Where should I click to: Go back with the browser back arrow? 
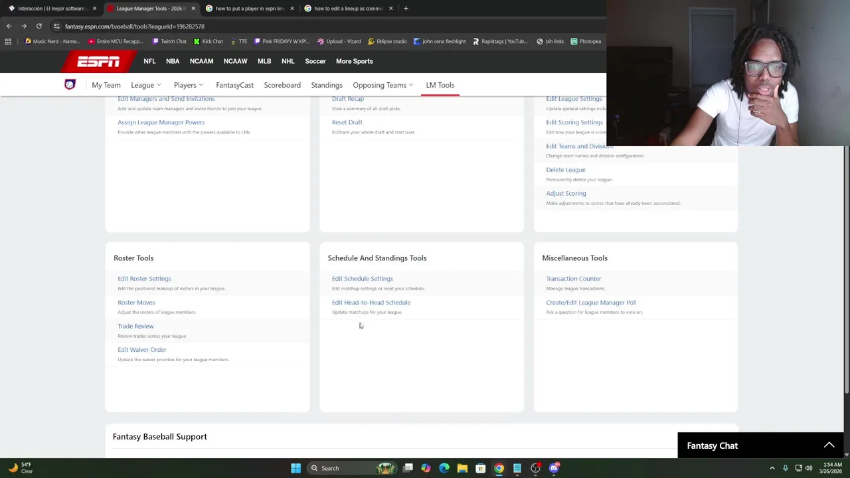click(9, 26)
